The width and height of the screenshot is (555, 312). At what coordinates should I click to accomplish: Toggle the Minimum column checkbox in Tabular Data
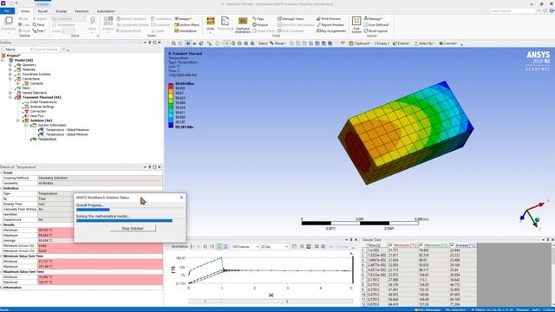pos(391,244)
